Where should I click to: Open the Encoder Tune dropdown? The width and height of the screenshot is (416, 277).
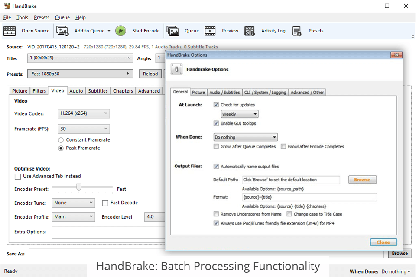pyautogui.click(x=73, y=203)
